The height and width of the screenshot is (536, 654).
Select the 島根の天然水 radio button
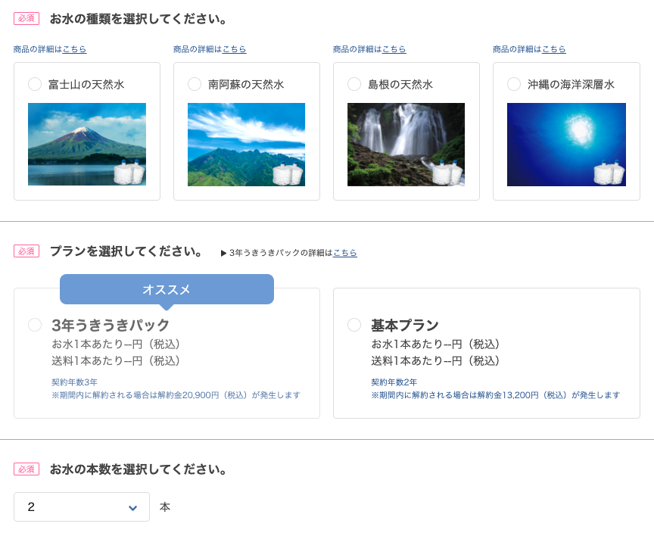tap(354, 84)
